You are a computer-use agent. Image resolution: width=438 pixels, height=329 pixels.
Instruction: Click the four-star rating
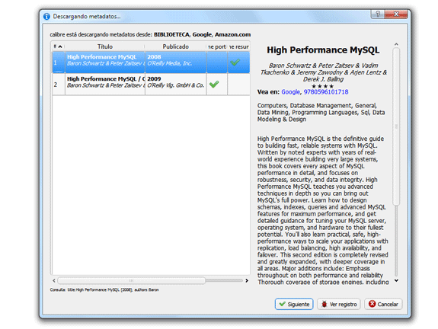click(322, 86)
